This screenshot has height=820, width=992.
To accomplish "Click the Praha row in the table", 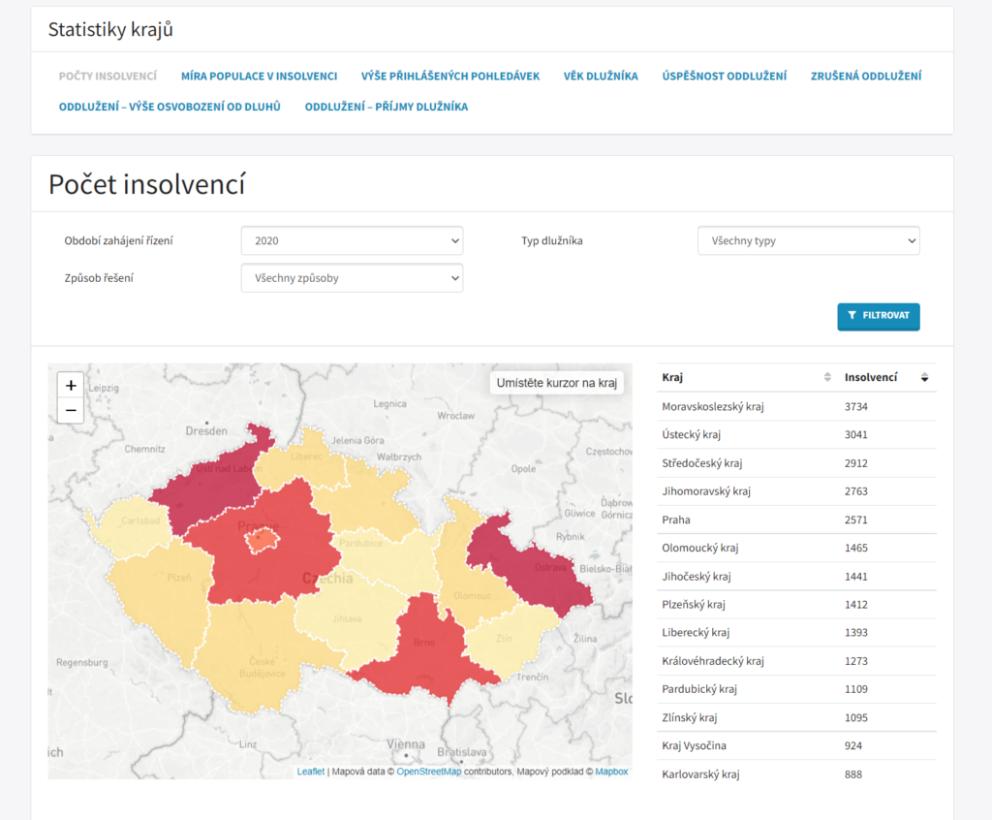I will (796, 520).
